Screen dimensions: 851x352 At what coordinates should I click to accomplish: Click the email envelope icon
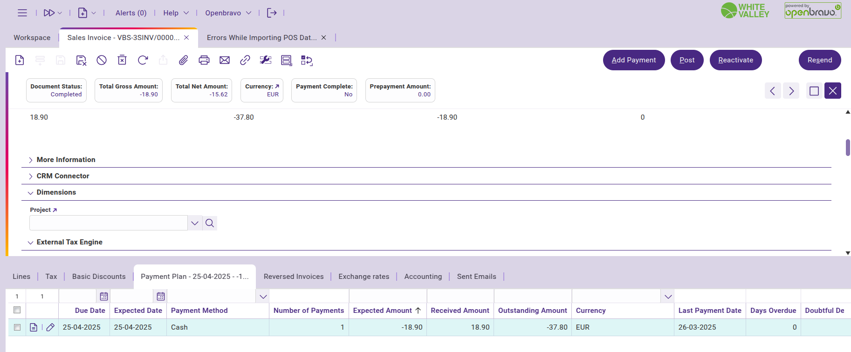click(x=225, y=60)
